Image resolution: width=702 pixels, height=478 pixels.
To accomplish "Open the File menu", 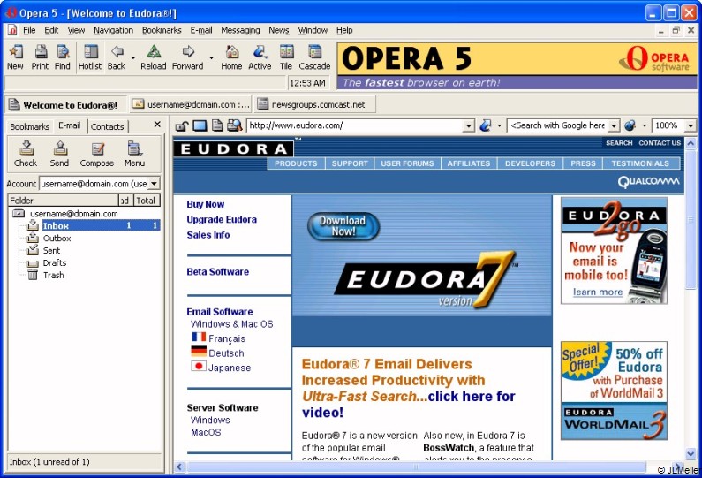I will [29, 30].
